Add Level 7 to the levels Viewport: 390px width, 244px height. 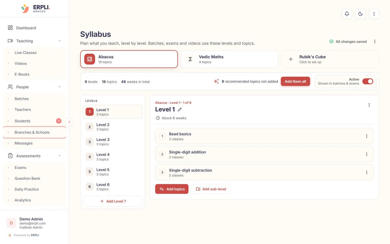click(113, 201)
